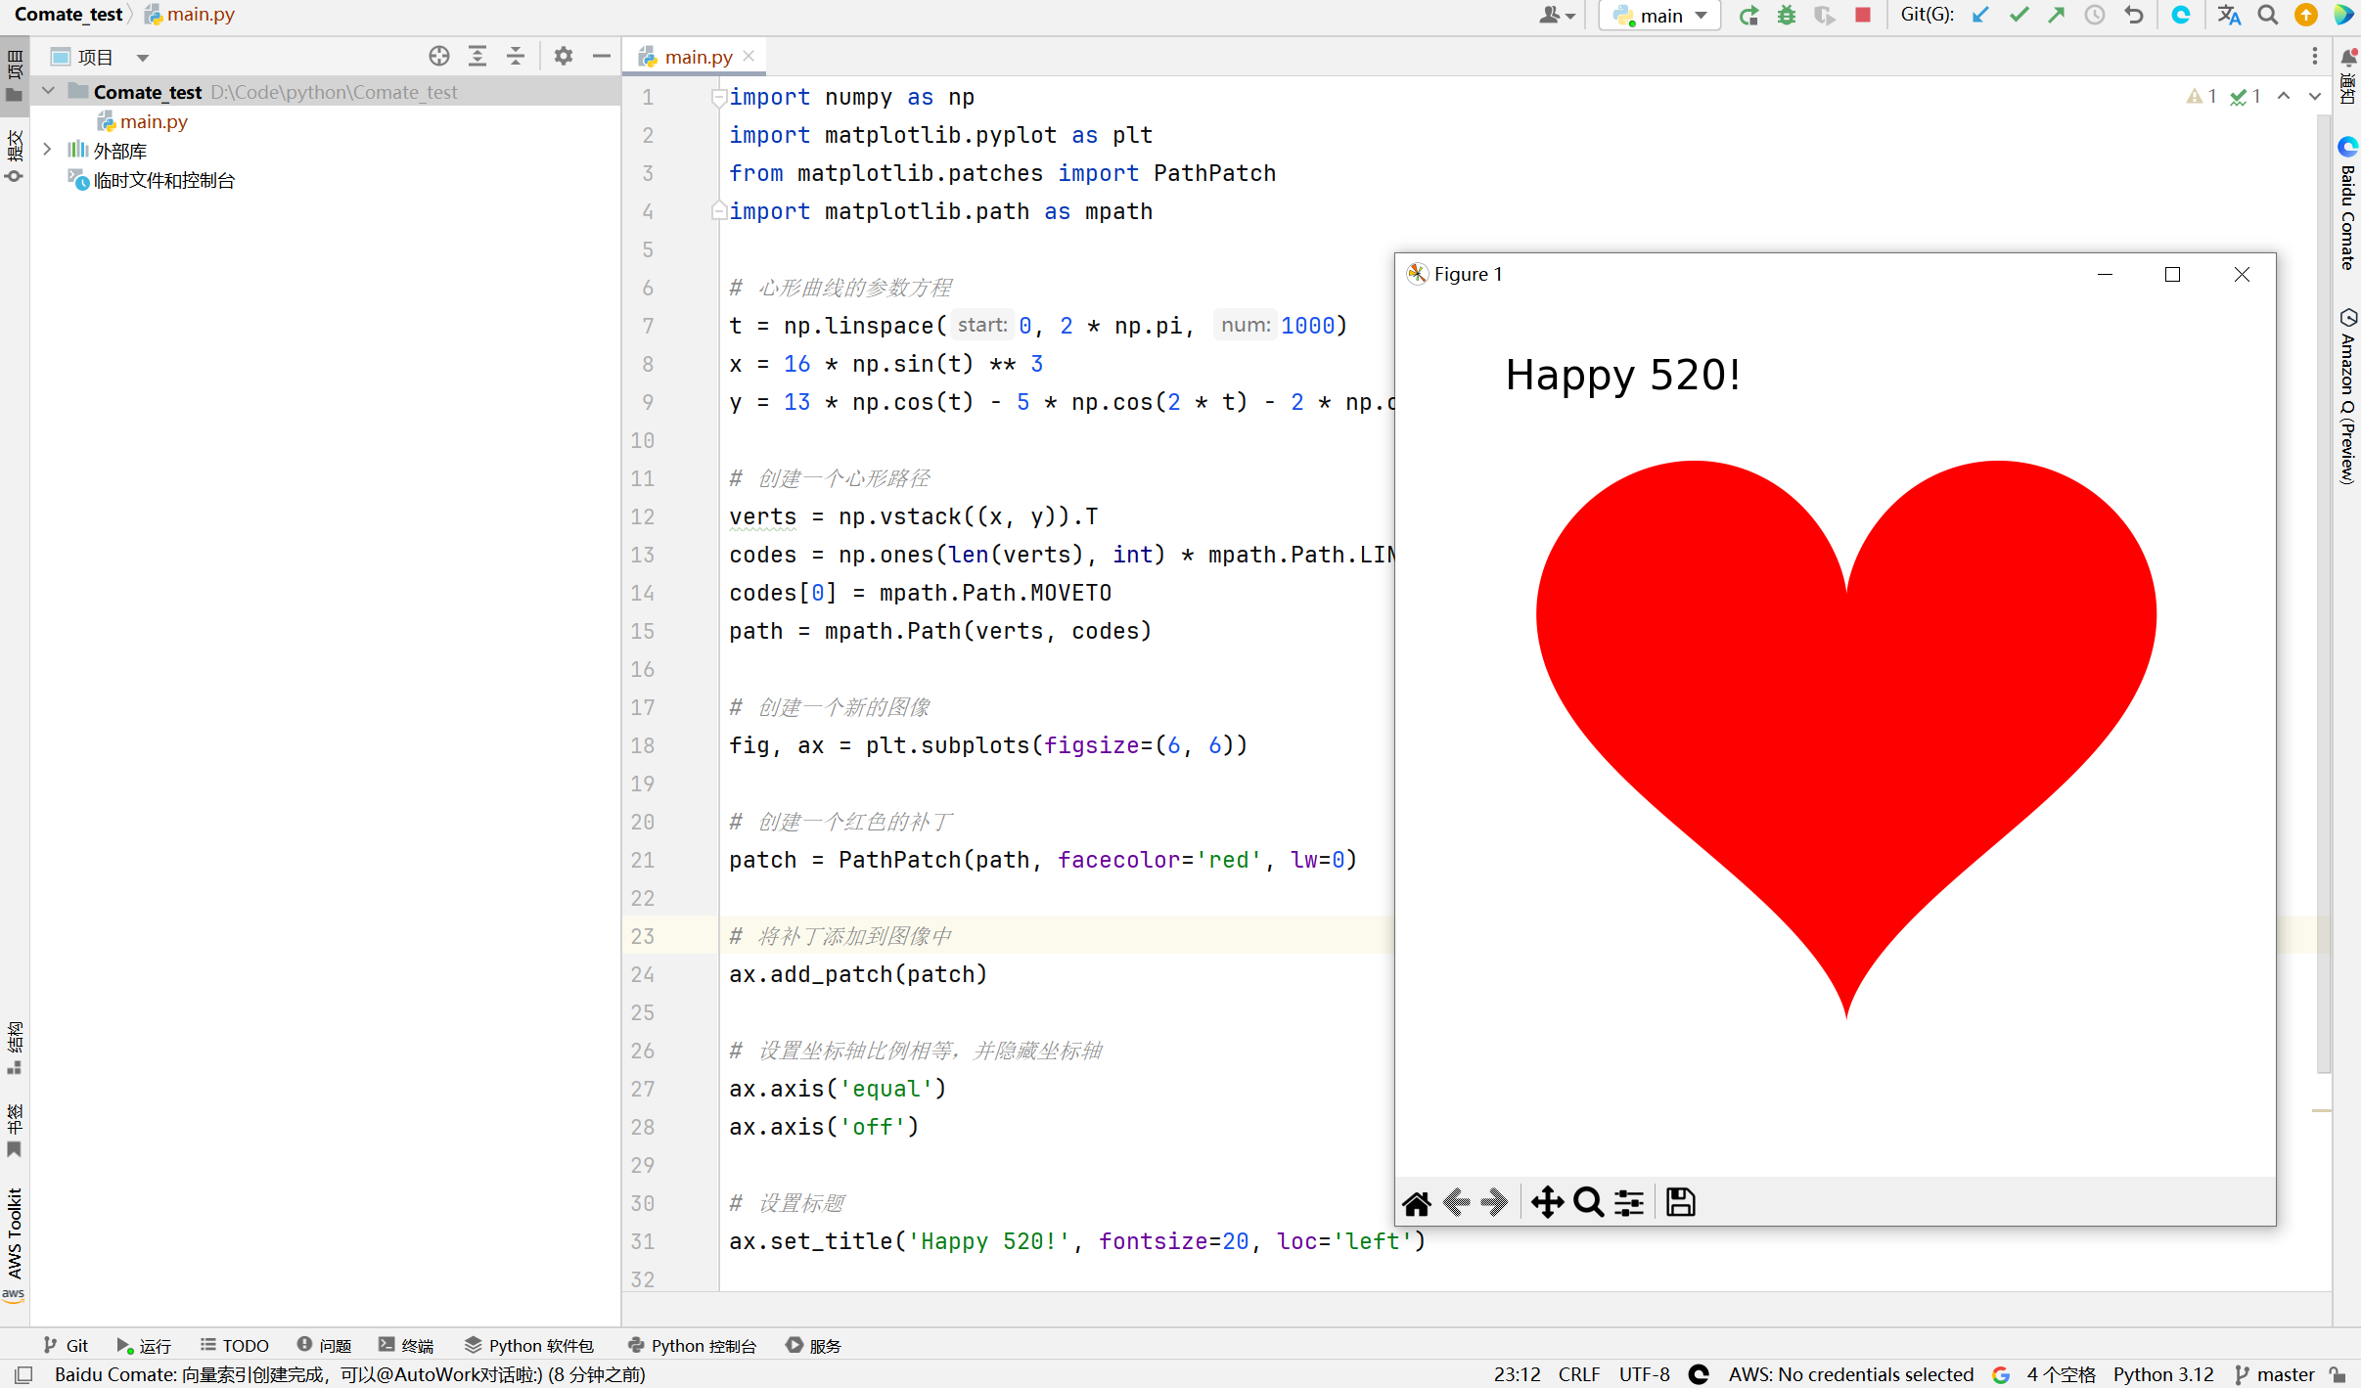
Task: Select zoom magnifier in Figure 1 toolbar
Action: 1588,1202
